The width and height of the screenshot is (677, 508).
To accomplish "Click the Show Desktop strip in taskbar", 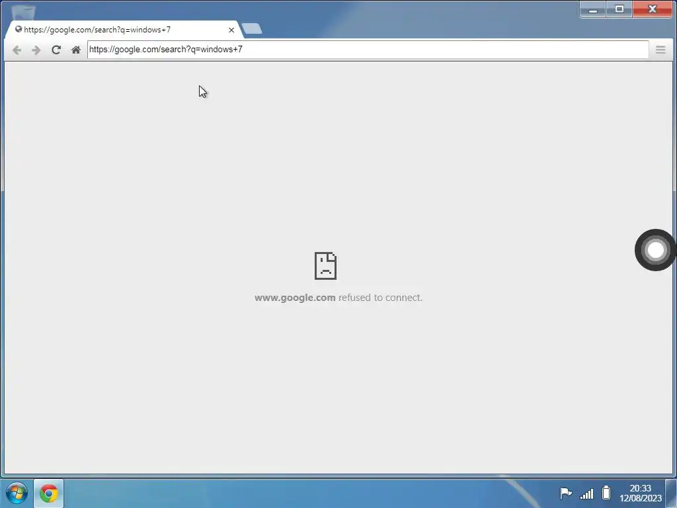I will click(x=671, y=493).
